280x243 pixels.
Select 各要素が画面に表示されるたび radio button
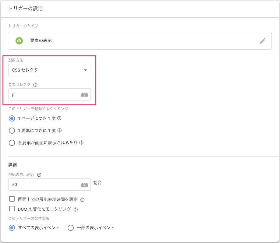(x=12, y=143)
